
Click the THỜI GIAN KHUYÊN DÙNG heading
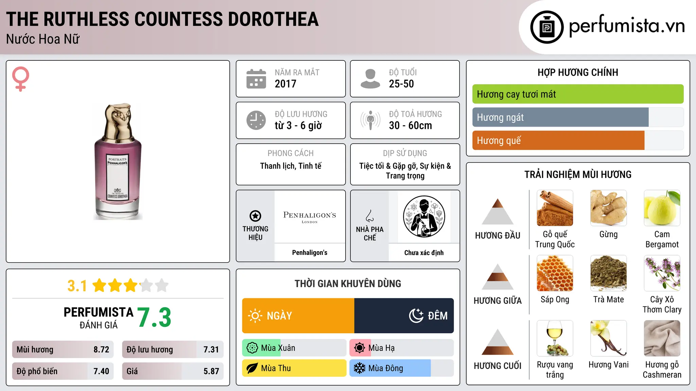pyautogui.click(x=348, y=283)
